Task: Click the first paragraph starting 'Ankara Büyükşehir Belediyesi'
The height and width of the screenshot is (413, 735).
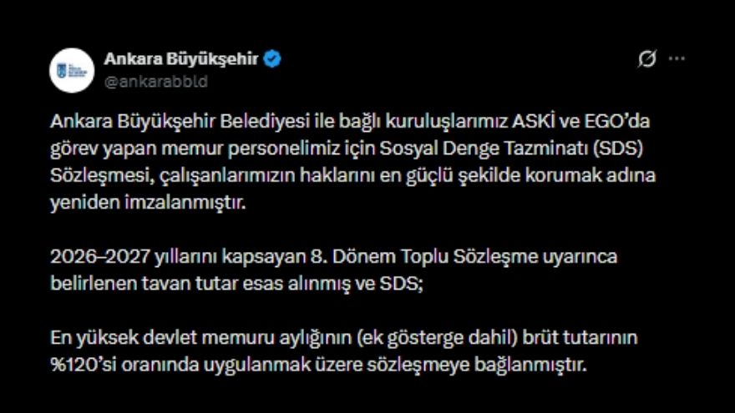Action: pyautogui.click(x=352, y=162)
